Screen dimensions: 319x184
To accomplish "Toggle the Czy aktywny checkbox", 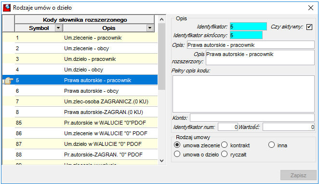I will tap(309, 27).
